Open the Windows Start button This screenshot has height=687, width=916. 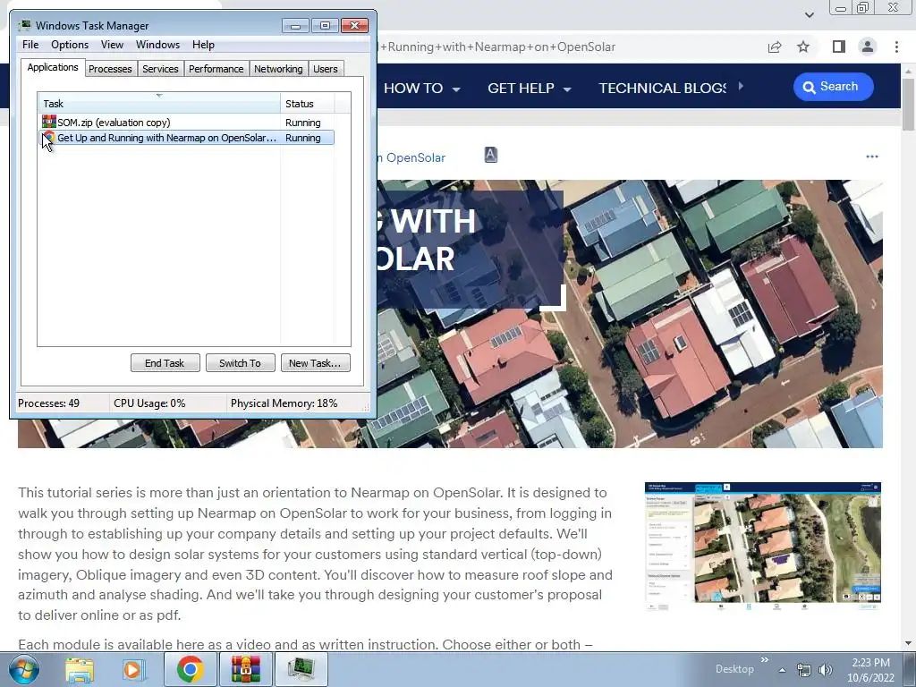click(x=24, y=669)
